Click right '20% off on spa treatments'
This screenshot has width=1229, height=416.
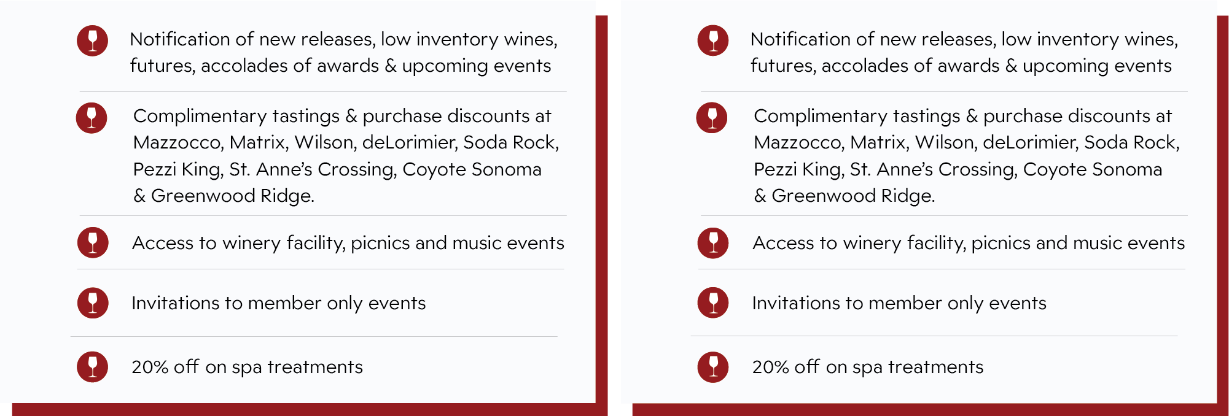[x=868, y=367]
